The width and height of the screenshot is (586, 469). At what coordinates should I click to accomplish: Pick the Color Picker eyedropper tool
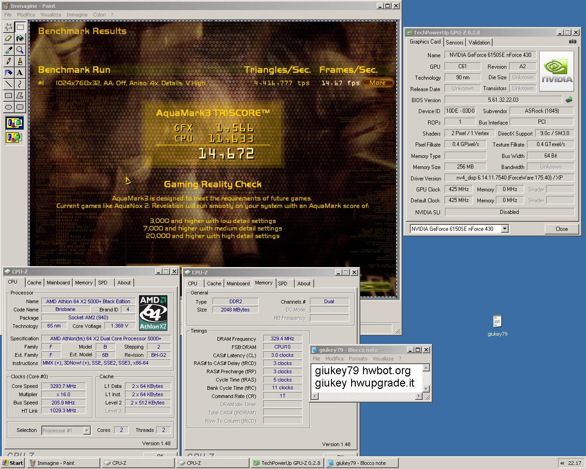pos(9,50)
